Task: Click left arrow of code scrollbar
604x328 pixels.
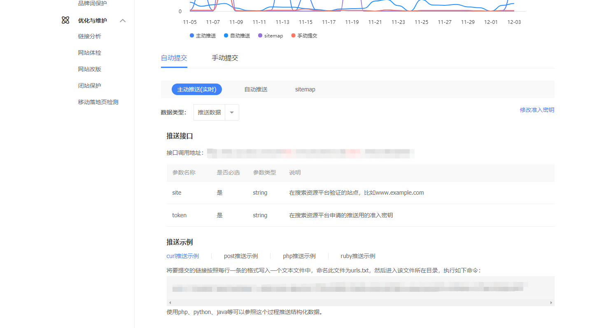Action: click(x=170, y=302)
